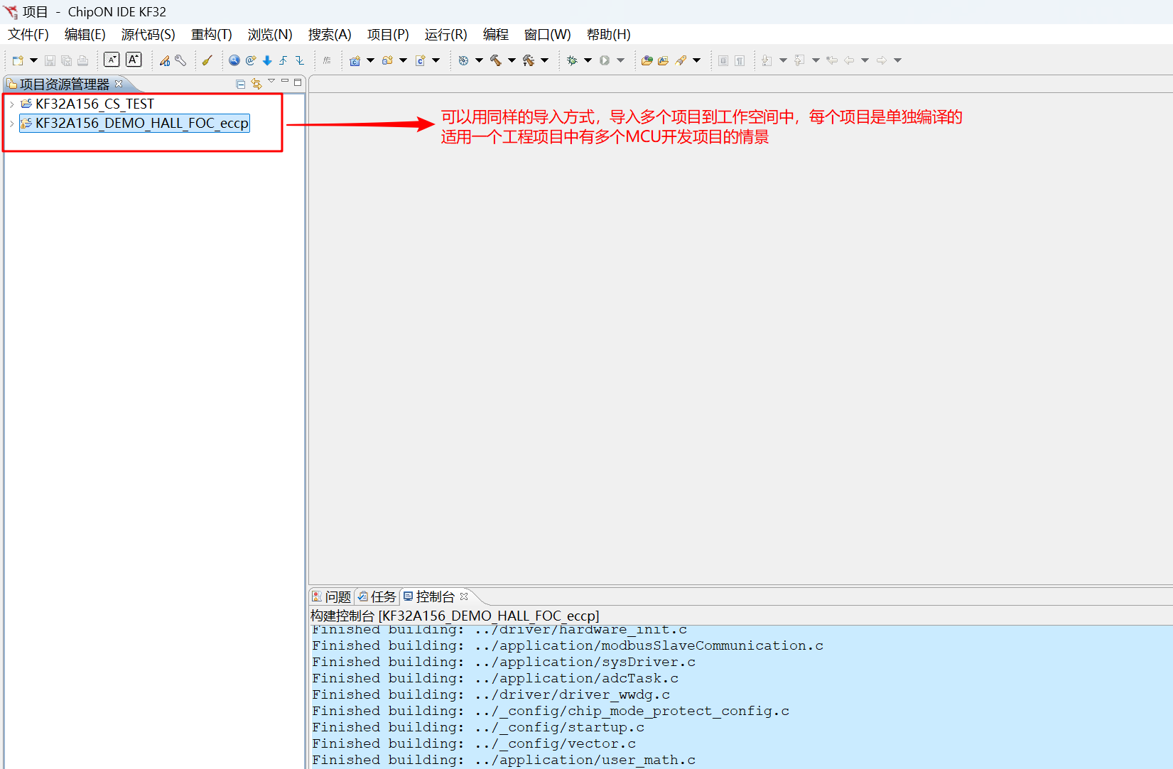Open the 源代码(S) menu
This screenshot has width=1173, height=769.
pyautogui.click(x=148, y=34)
